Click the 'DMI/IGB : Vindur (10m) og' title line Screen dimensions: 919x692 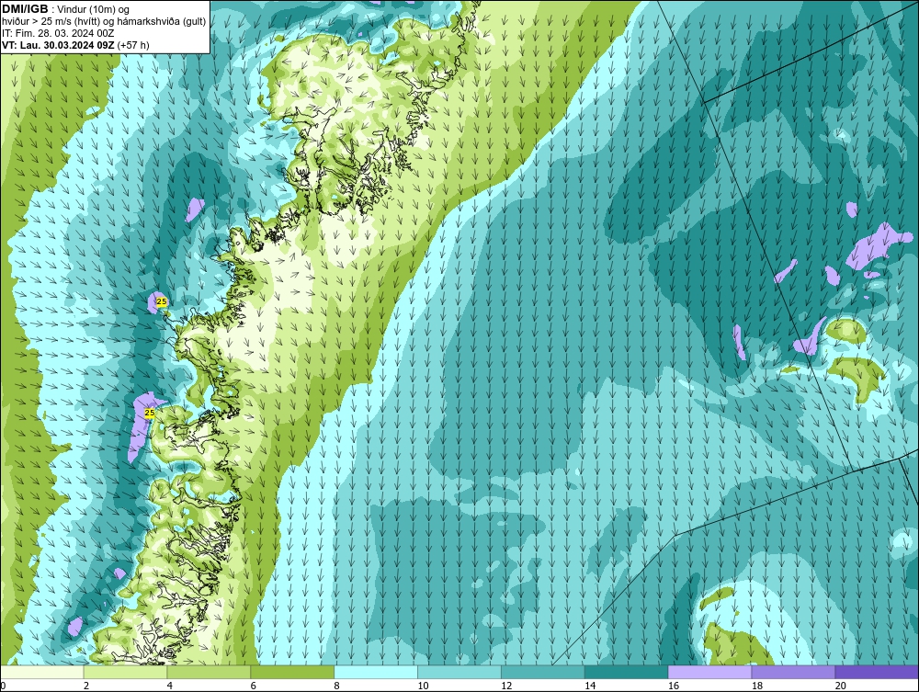click(66, 10)
